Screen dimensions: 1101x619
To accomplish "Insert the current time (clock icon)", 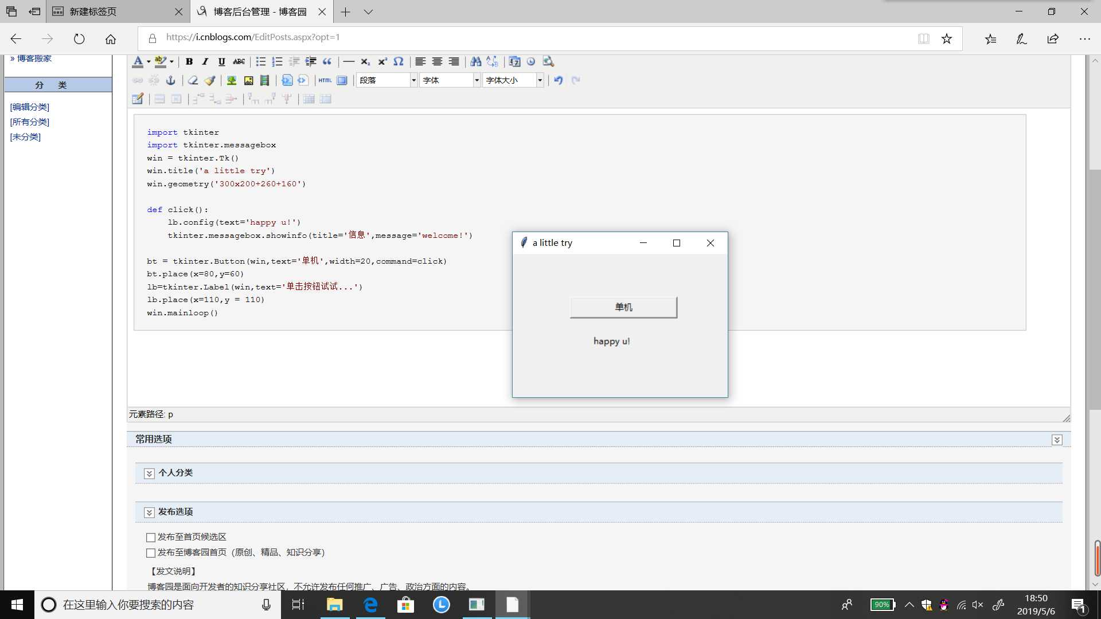I will click(531, 62).
